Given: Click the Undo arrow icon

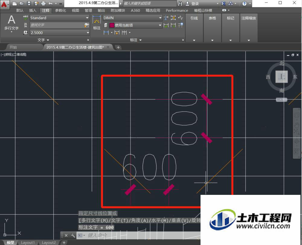Looking at the screenshot, I should coord(50,3).
